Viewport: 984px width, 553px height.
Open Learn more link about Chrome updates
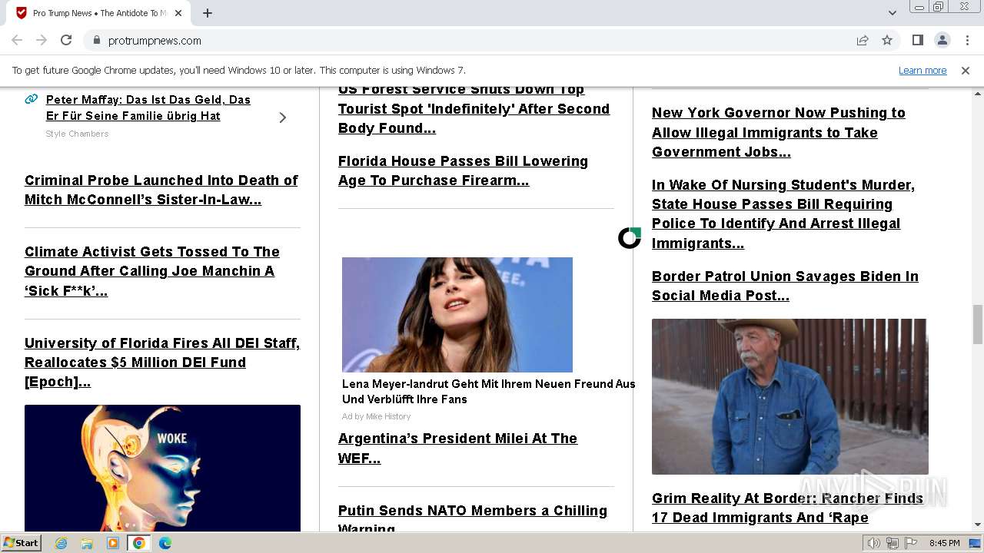[x=922, y=71]
